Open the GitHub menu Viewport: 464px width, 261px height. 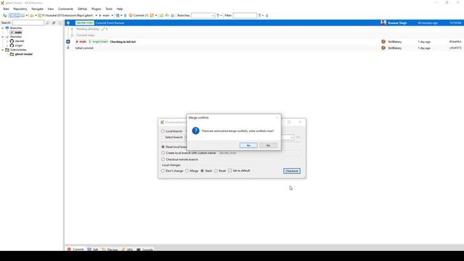82,9
